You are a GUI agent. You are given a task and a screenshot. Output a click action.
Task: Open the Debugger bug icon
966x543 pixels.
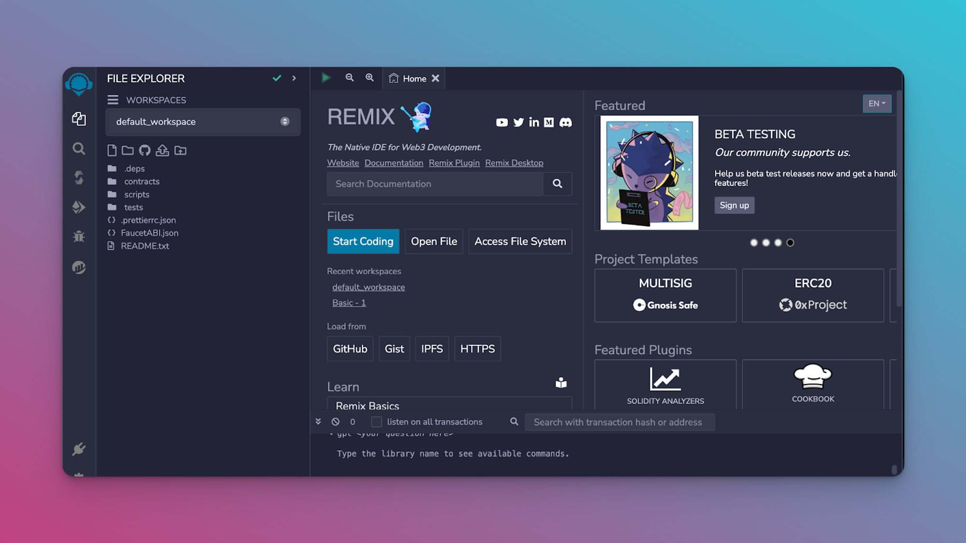(x=79, y=237)
